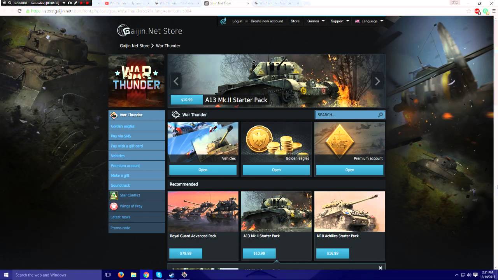Click the War Thunder launcher taskbar icon
Viewport: 498px width, 280px height.
click(x=184, y=275)
